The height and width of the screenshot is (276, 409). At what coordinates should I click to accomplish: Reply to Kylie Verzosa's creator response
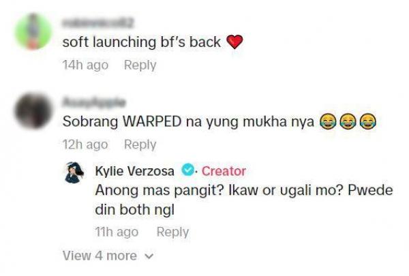[172, 232]
